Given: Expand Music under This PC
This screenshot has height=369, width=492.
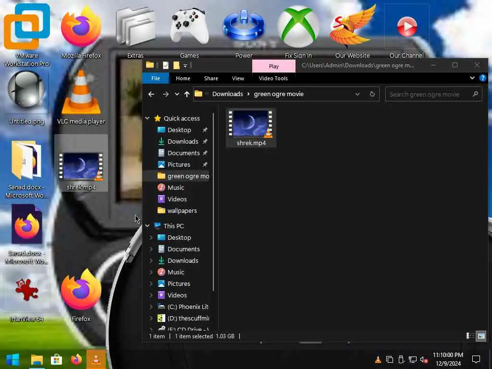Looking at the screenshot, I should click(x=151, y=272).
